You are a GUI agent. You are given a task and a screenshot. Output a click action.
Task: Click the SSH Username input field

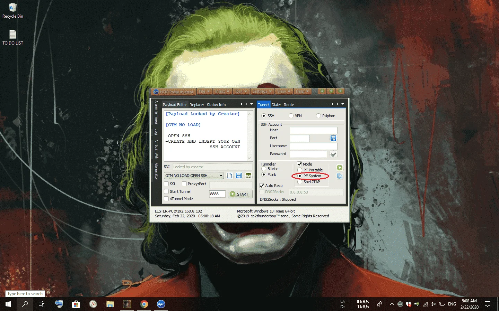313,146
